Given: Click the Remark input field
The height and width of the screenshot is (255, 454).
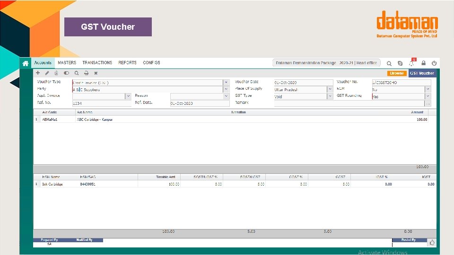Looking at the screenshot, I should pyautogui.click(x=349, y=103).
